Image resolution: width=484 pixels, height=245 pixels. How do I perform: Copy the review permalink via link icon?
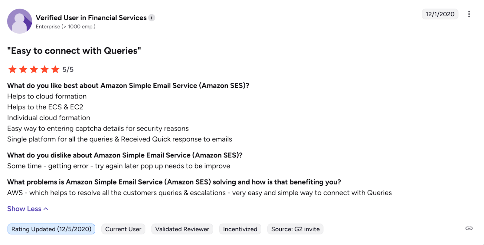click(469, 228)
